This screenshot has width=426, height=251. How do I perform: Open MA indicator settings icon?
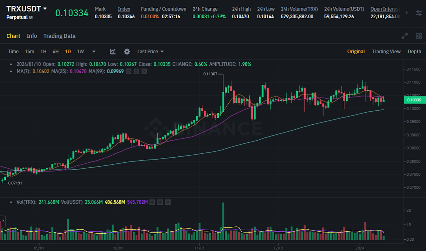pos(136,71)
